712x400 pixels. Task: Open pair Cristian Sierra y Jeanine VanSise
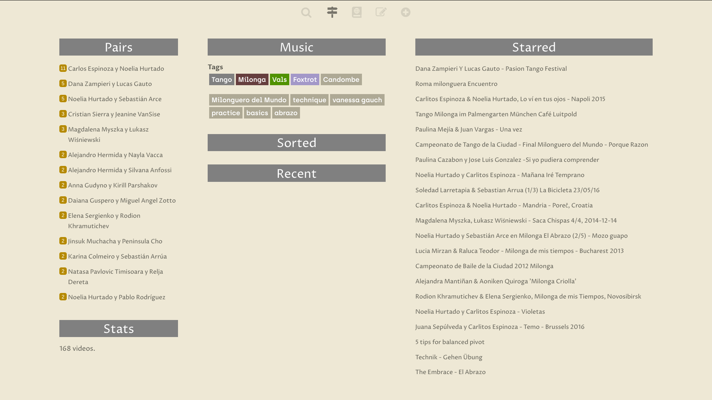pos(114,114)
